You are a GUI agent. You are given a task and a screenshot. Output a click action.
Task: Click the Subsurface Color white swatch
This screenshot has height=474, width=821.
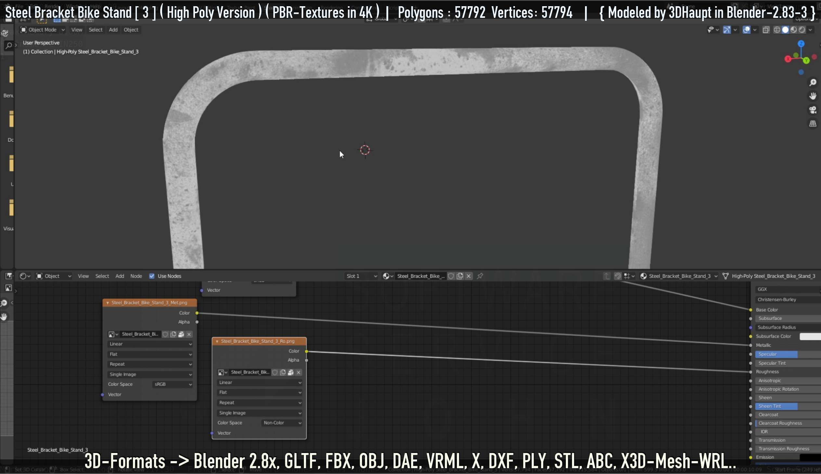click(810, 336)
